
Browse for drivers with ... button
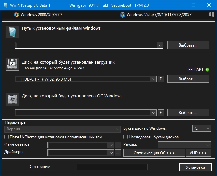[x=118, y=153]
